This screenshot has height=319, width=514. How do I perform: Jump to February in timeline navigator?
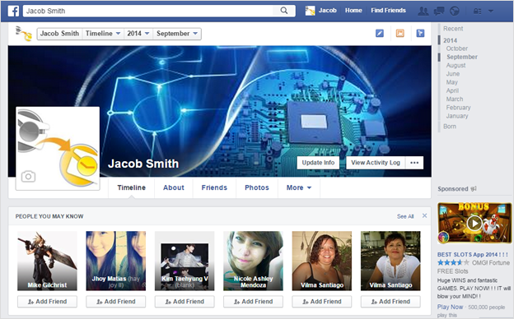458,108
